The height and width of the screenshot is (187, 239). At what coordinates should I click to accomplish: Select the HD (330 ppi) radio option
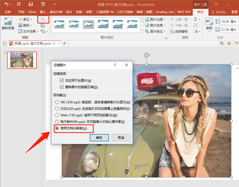[x=57, y=102]
